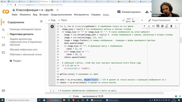
Task: Star the notebook with the star icon
Action: point(57,10)
